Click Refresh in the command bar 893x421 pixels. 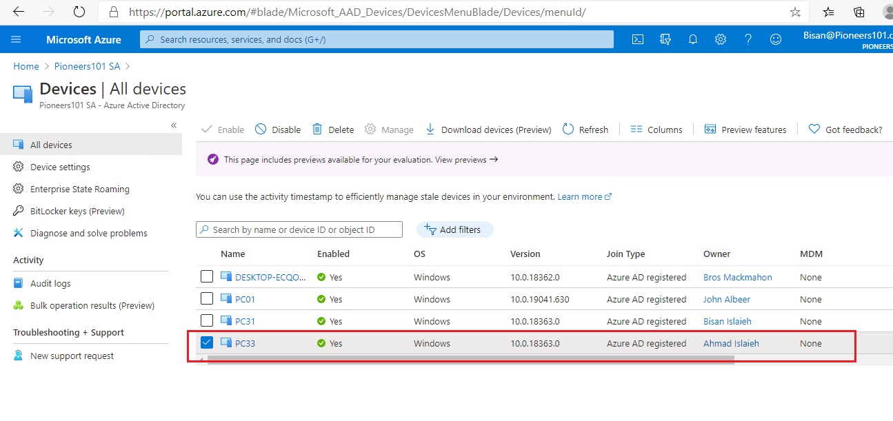[585, 130]
